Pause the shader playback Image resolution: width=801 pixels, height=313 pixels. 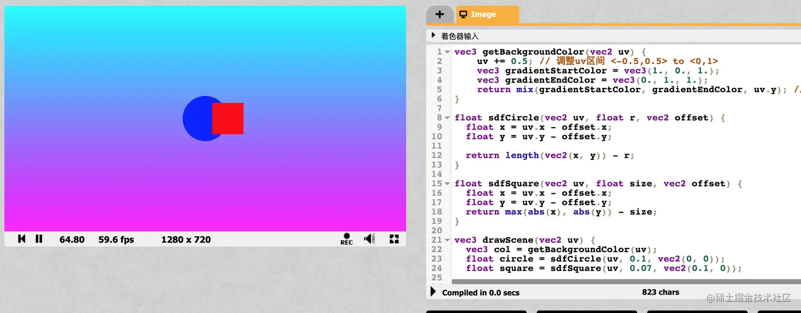39,239
